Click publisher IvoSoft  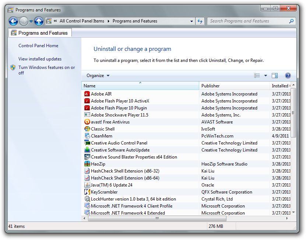click(208, 129)
